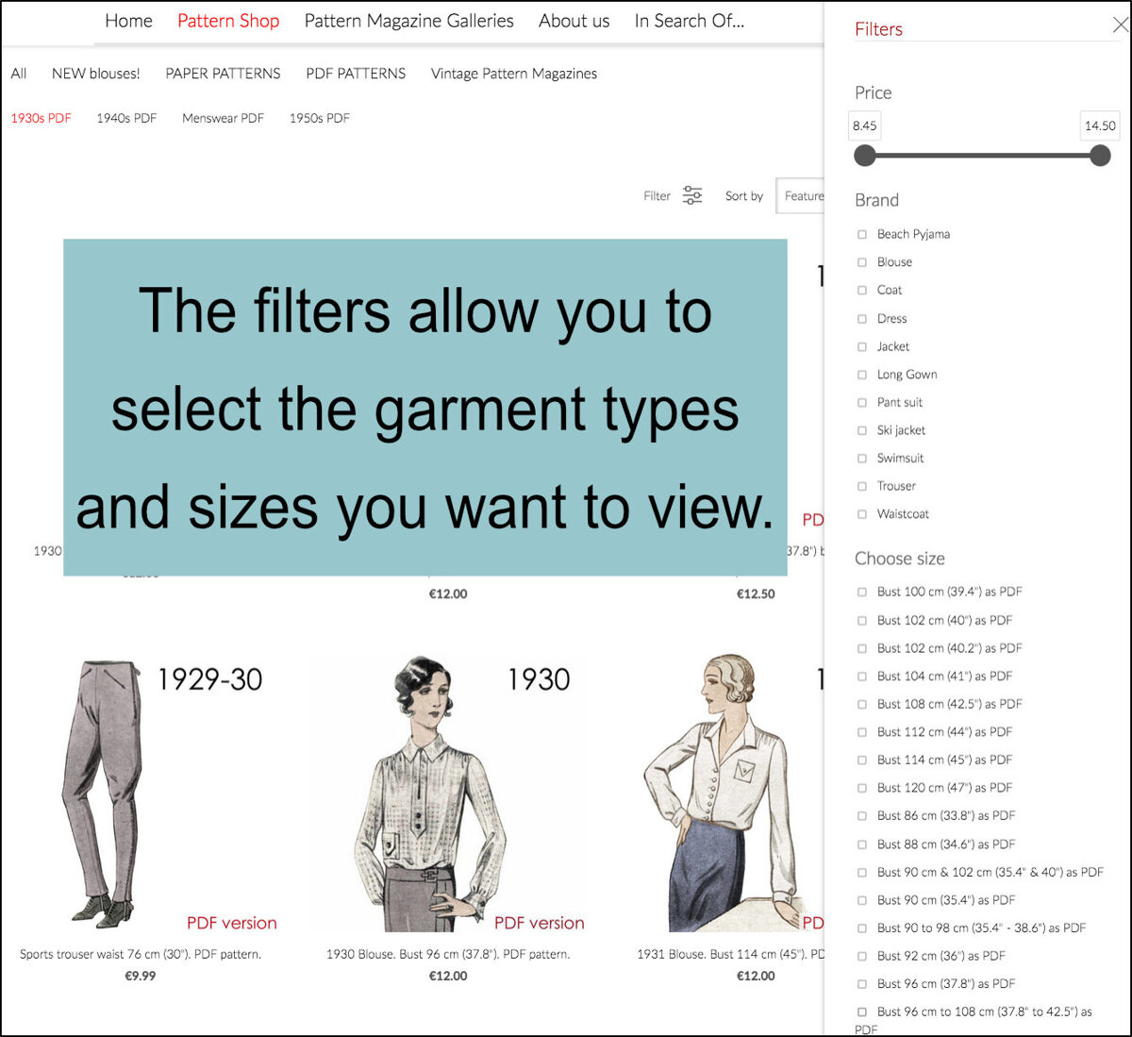The height and width of the screenshot is (1037, 1132).
Task: Select Bust 100 cm (39.4") size checkbox
Action: coord(862,592)
